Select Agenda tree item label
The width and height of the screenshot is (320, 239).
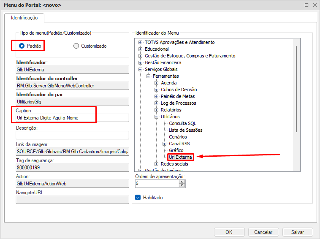point(169,83)
